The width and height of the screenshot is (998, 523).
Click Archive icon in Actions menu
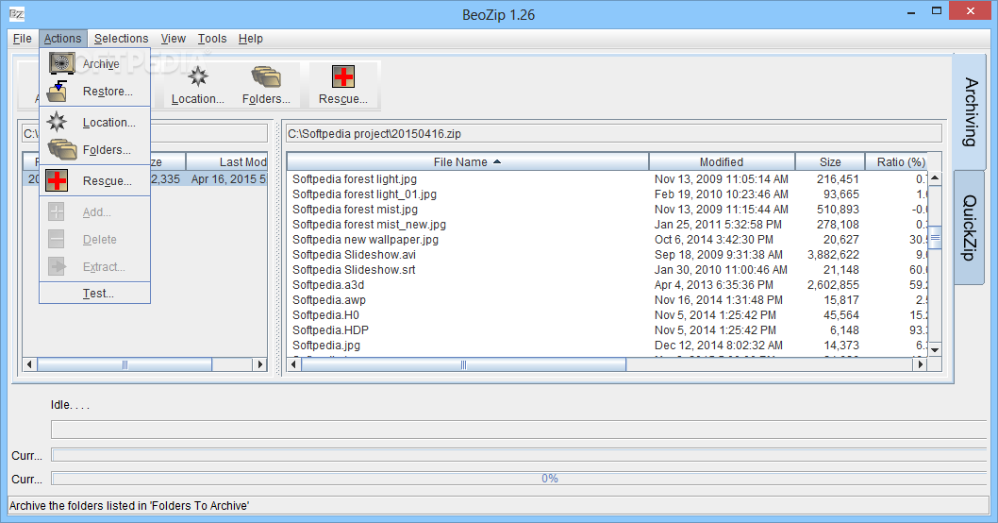tap(61, 63)
